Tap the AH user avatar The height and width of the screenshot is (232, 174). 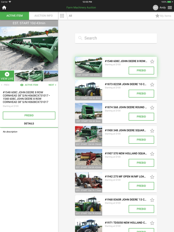click(x=155, y=8)
